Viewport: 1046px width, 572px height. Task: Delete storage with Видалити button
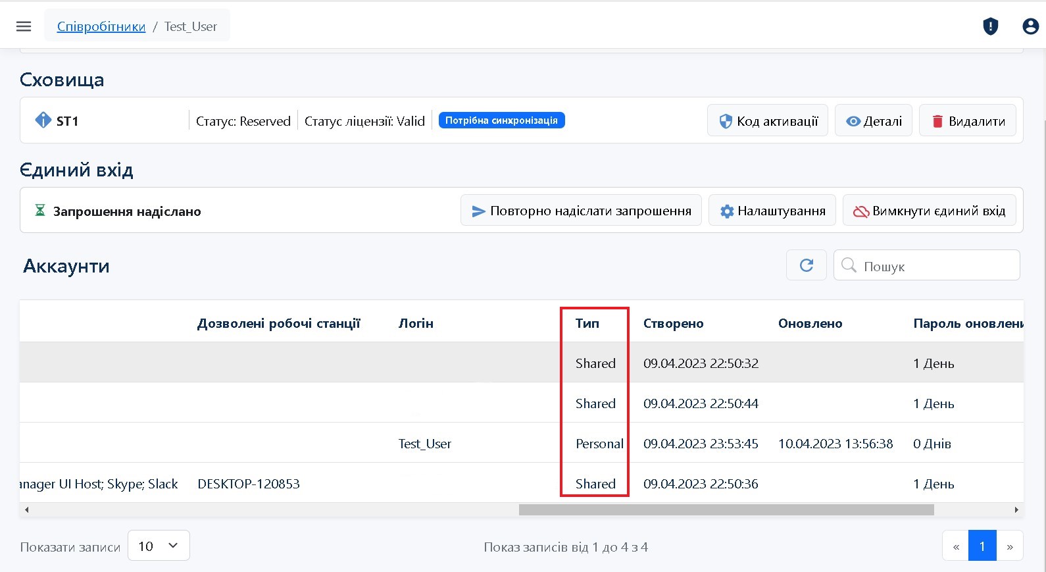point(967,120)
